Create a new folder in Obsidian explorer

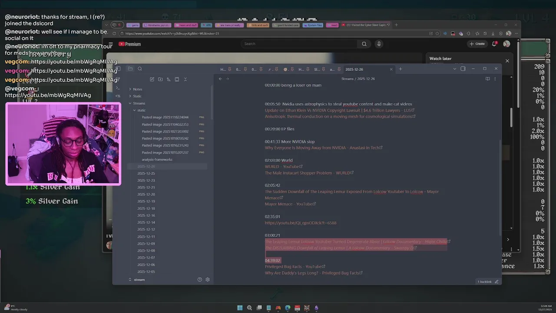(160, 79)
